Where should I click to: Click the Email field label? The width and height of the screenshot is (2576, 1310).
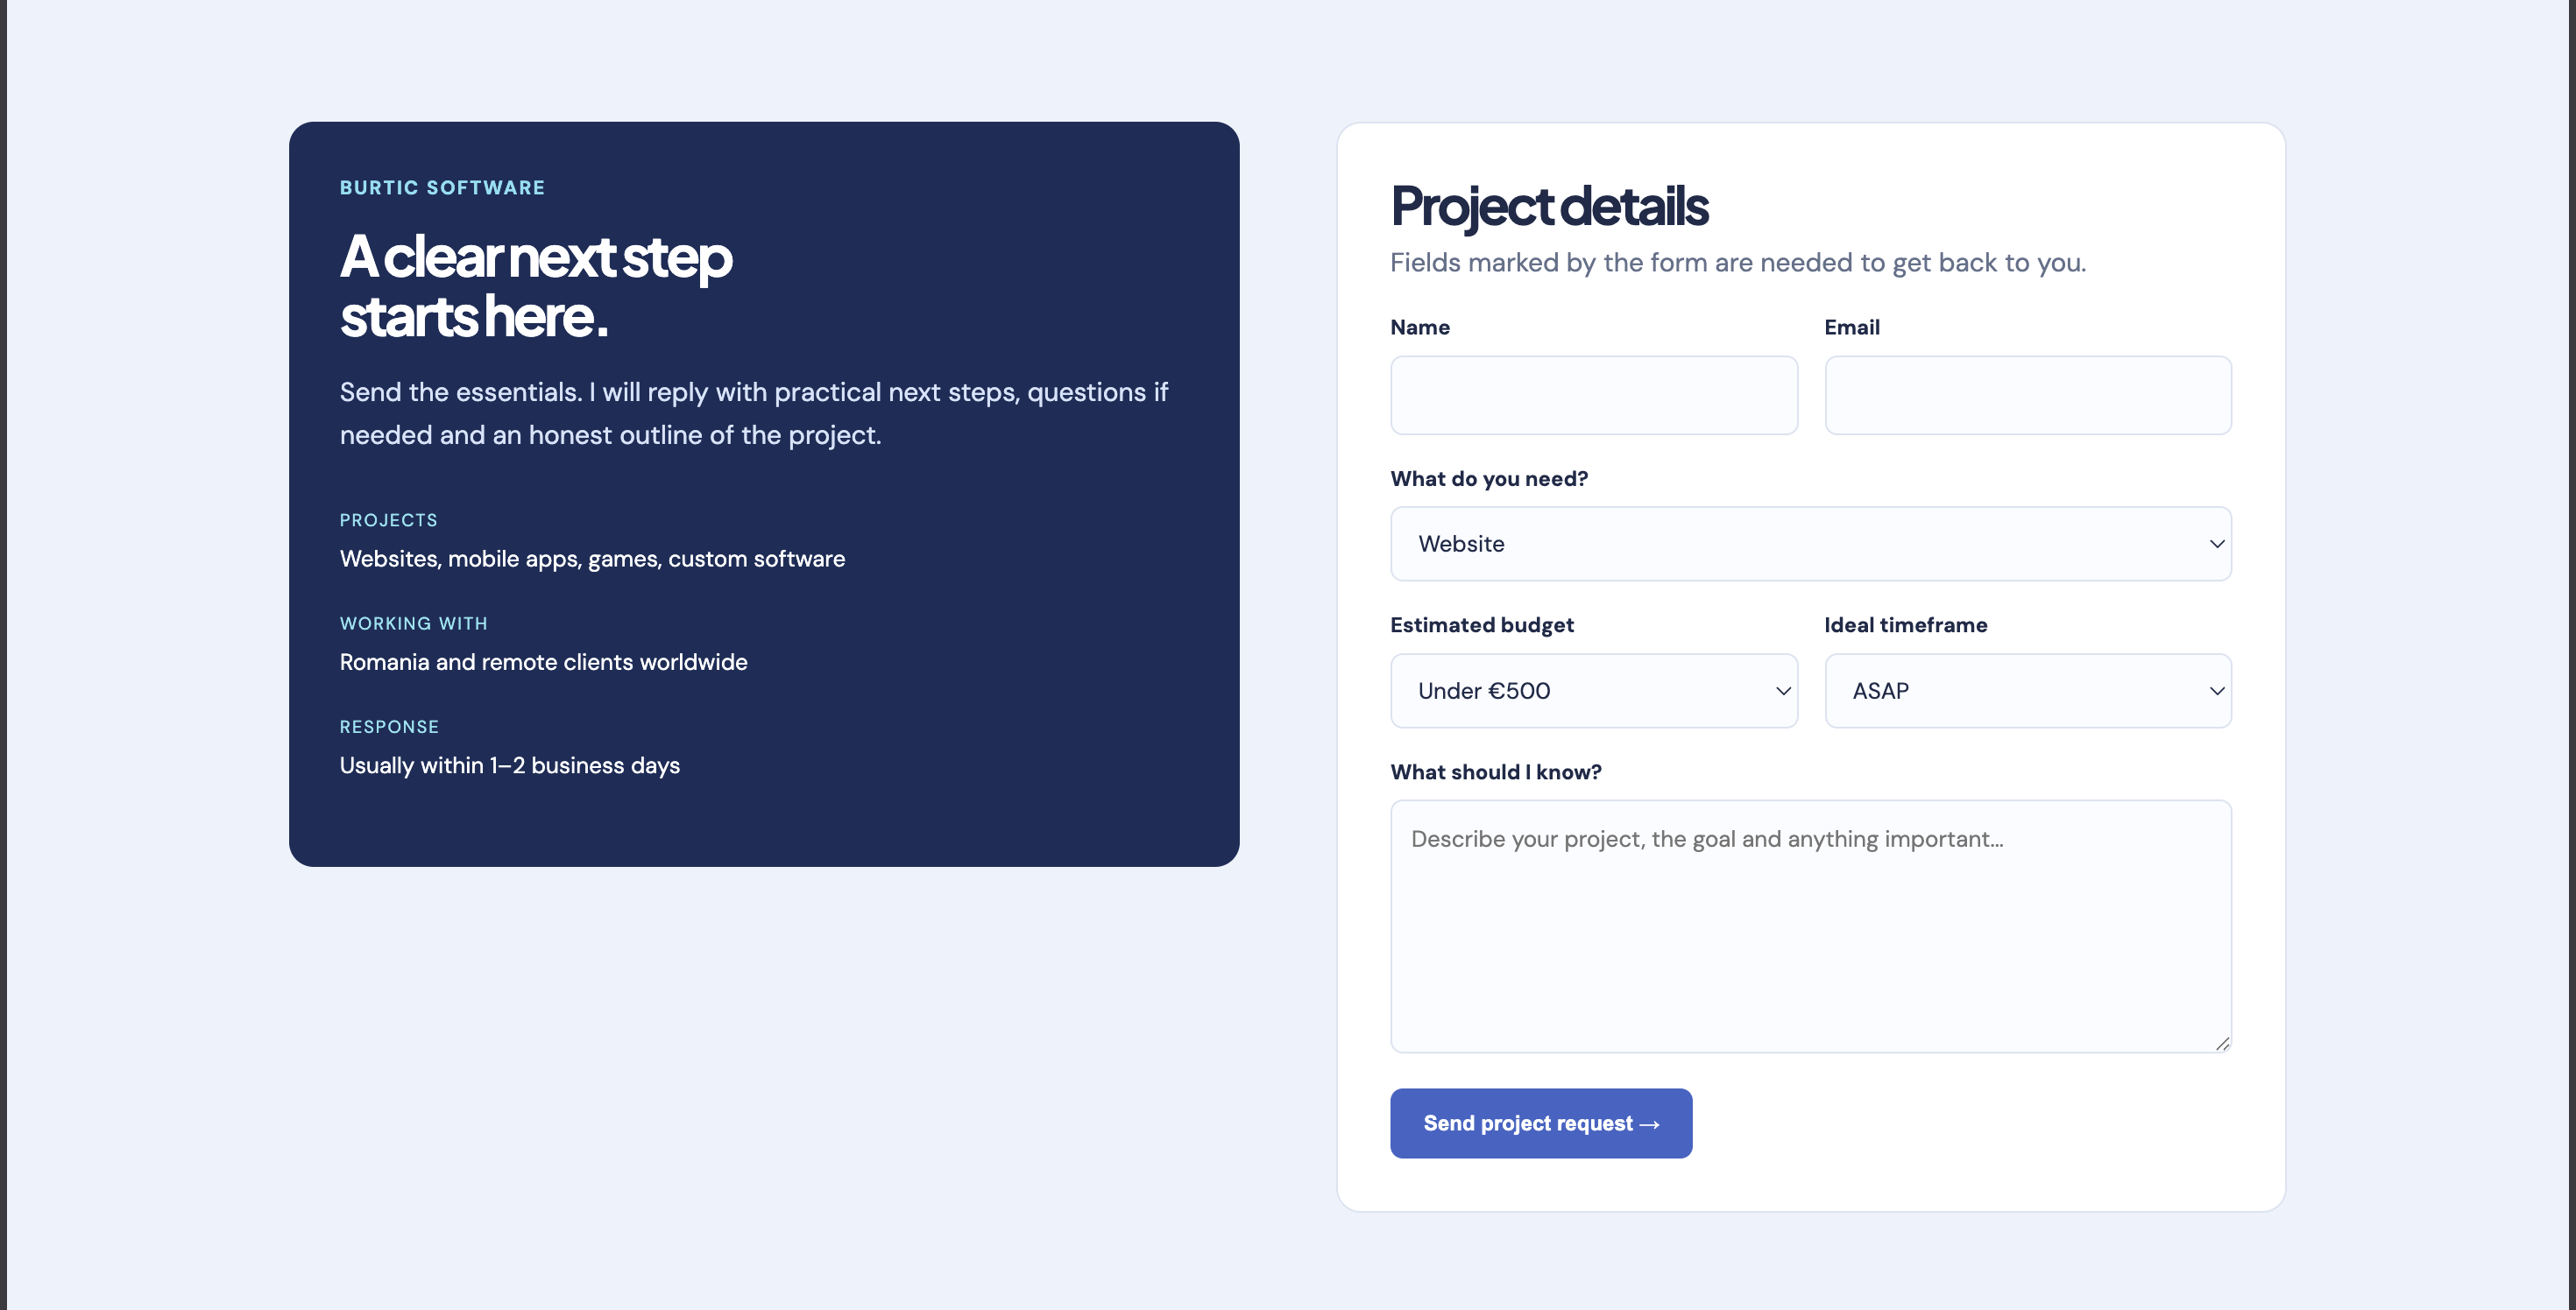click(1851, 327)
